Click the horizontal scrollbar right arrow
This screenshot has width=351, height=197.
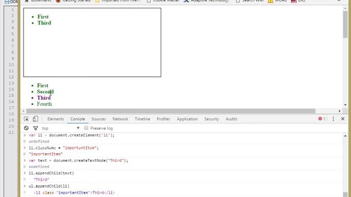click(x=339, y=111)
